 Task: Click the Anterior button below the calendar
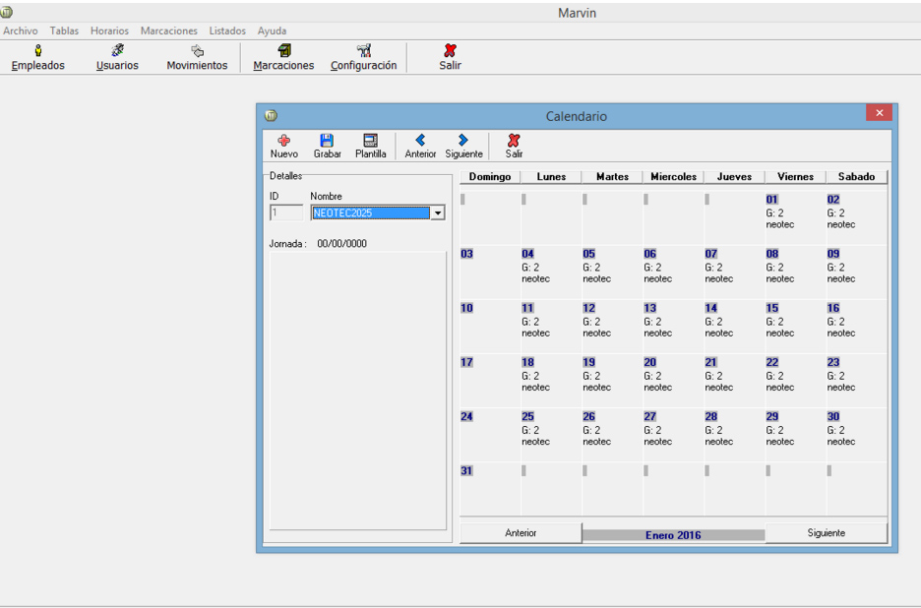tap(521, 533)
